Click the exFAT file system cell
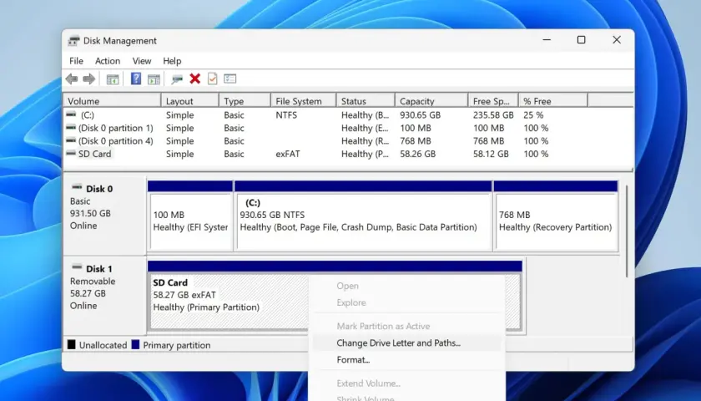The height and width of the screenshot is (401, 701). click(x=287, y=154)
